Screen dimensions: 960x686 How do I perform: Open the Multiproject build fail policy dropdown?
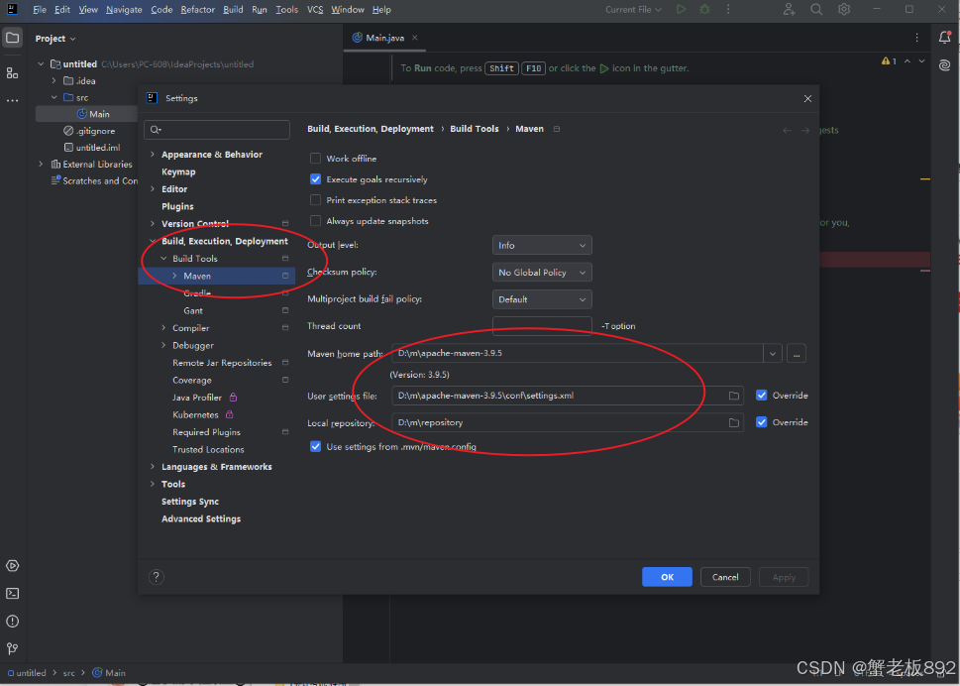point(542,299)
